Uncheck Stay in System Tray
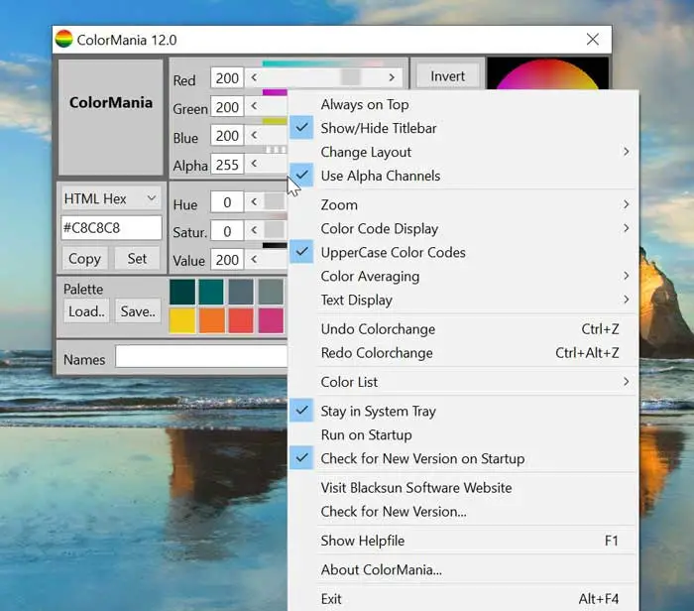The height and width of the screenshot is (611, 694). pos(463,411)
